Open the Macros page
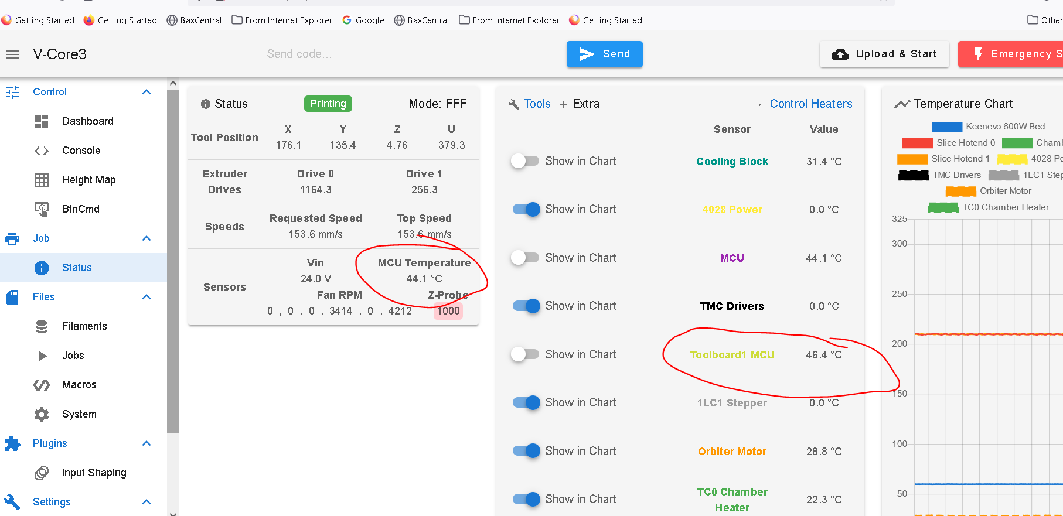Screen dimensions: 1063x516 coord(84,385)
